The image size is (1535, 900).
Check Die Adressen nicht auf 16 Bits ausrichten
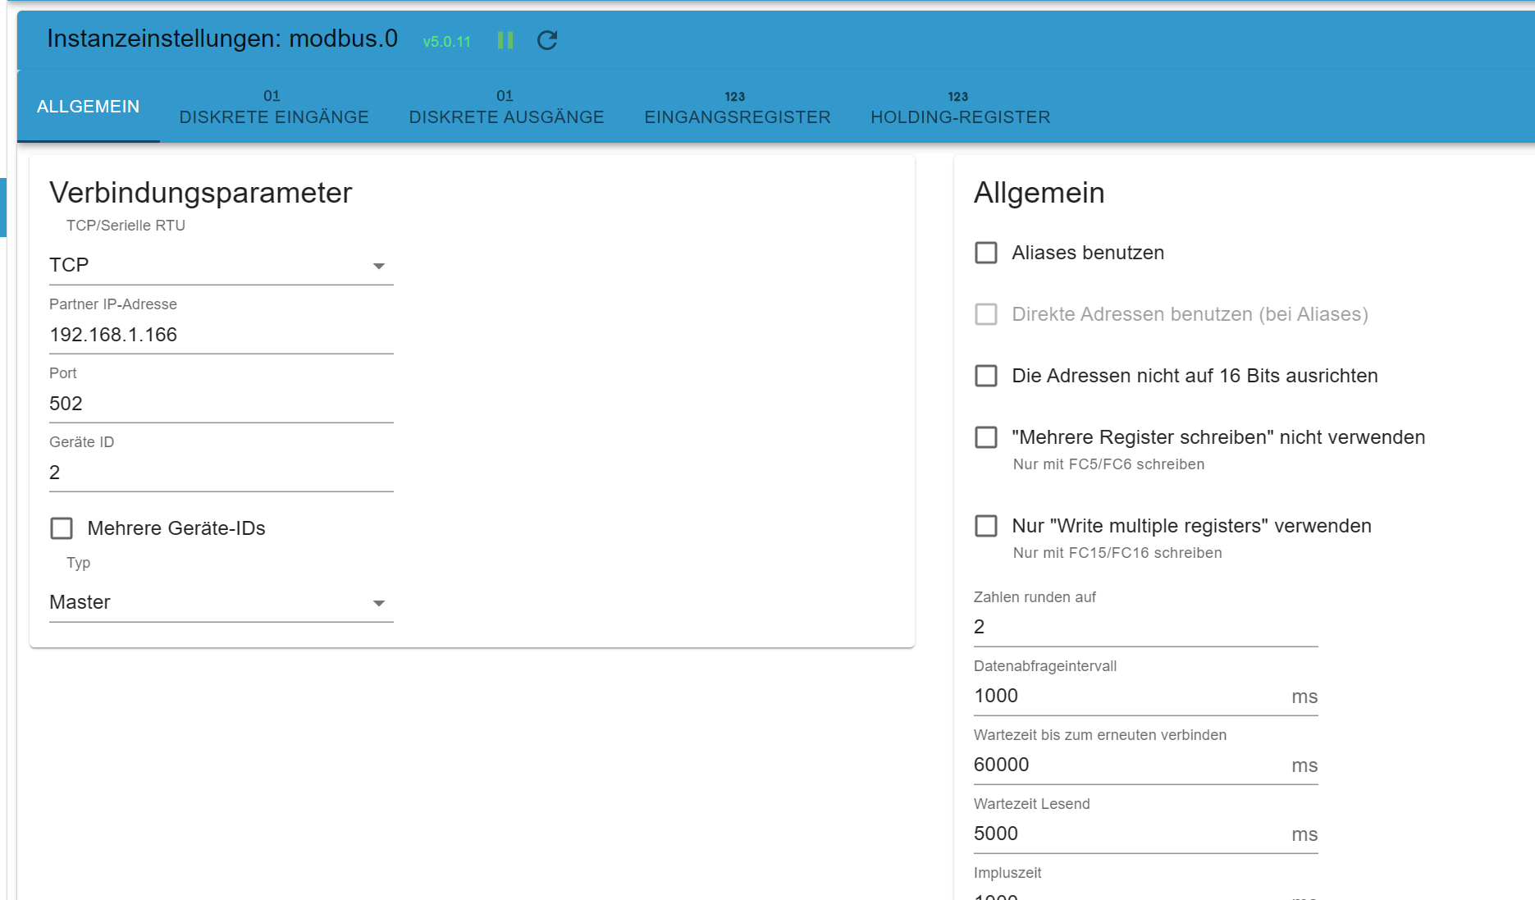(986, 376)
